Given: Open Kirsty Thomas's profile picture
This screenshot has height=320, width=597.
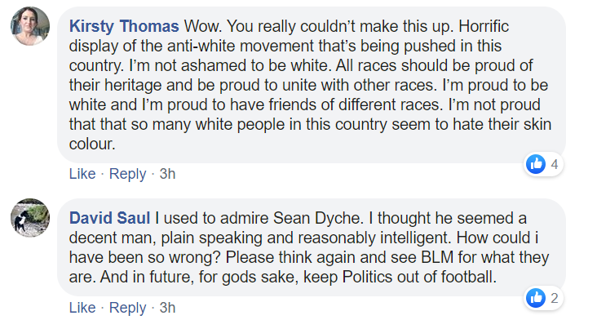Looking at the screenshot, I should coord(30,26).
